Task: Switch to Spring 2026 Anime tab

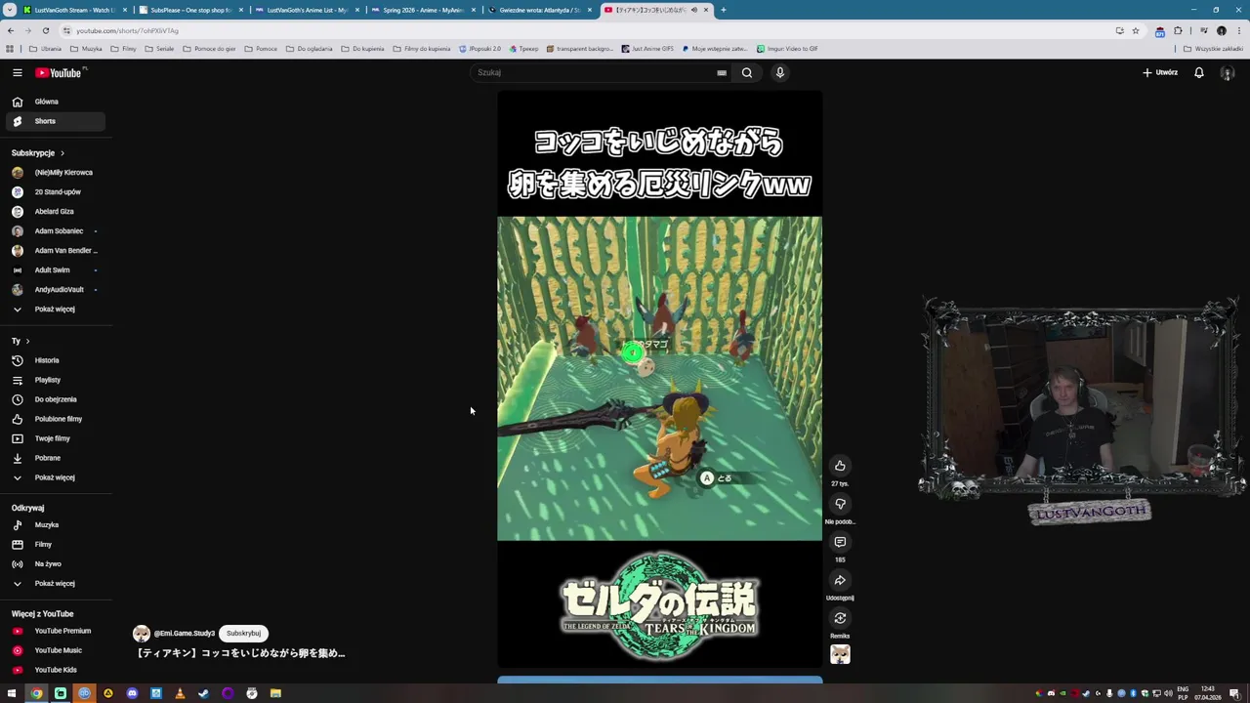Action: [x=423, y=10]
